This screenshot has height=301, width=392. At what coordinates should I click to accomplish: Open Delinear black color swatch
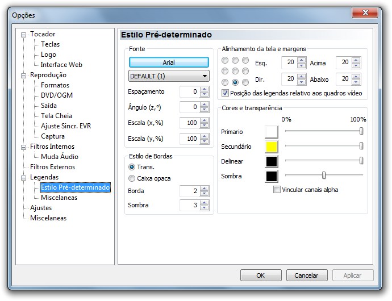272,161
